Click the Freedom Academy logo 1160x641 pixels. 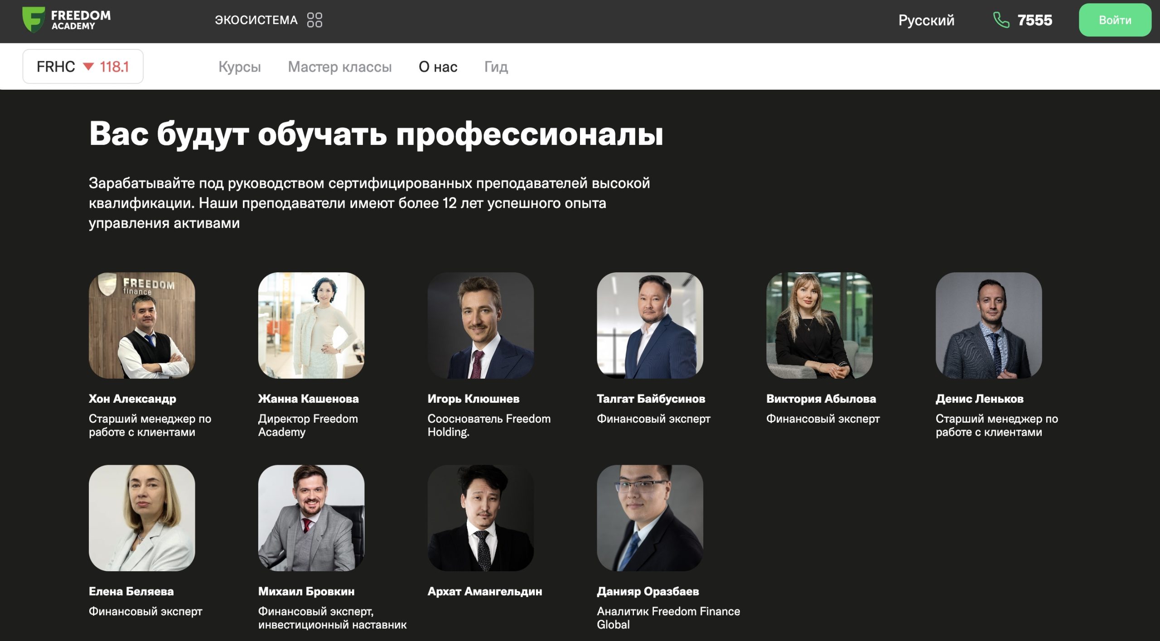pos(67,20)
